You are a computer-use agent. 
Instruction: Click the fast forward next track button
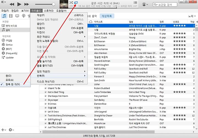[26, 4]
